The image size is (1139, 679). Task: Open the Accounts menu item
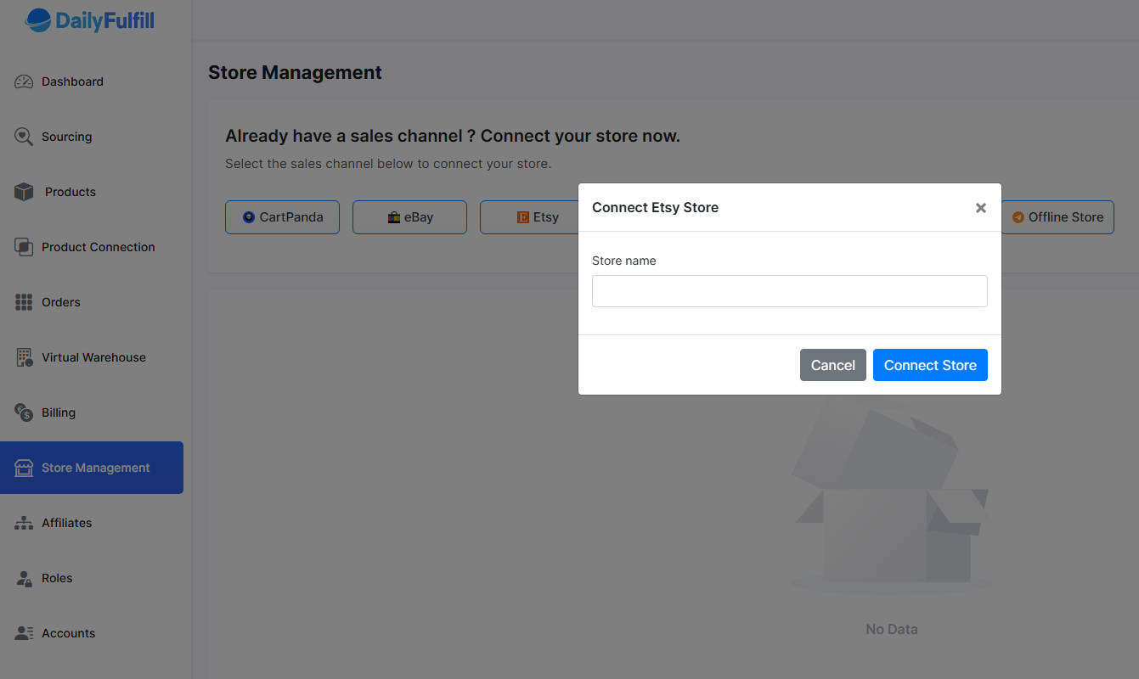tap(68, 633)
